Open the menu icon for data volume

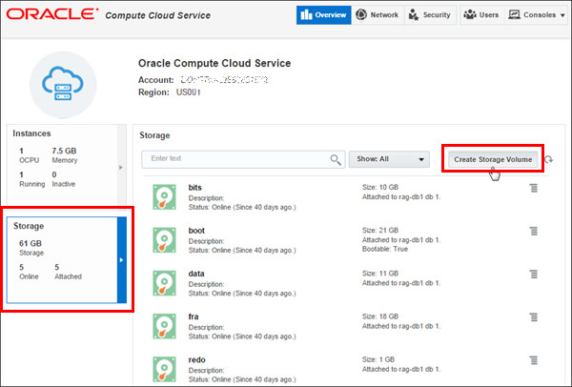(x=534, y=274)
